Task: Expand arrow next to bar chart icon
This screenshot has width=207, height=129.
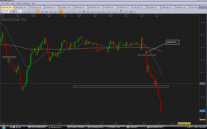Action: 58,11
